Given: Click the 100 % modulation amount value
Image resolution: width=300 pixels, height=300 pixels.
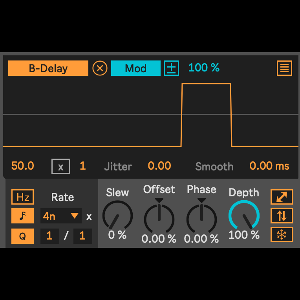Looking at the screenshot, I should tap(204, 68).
